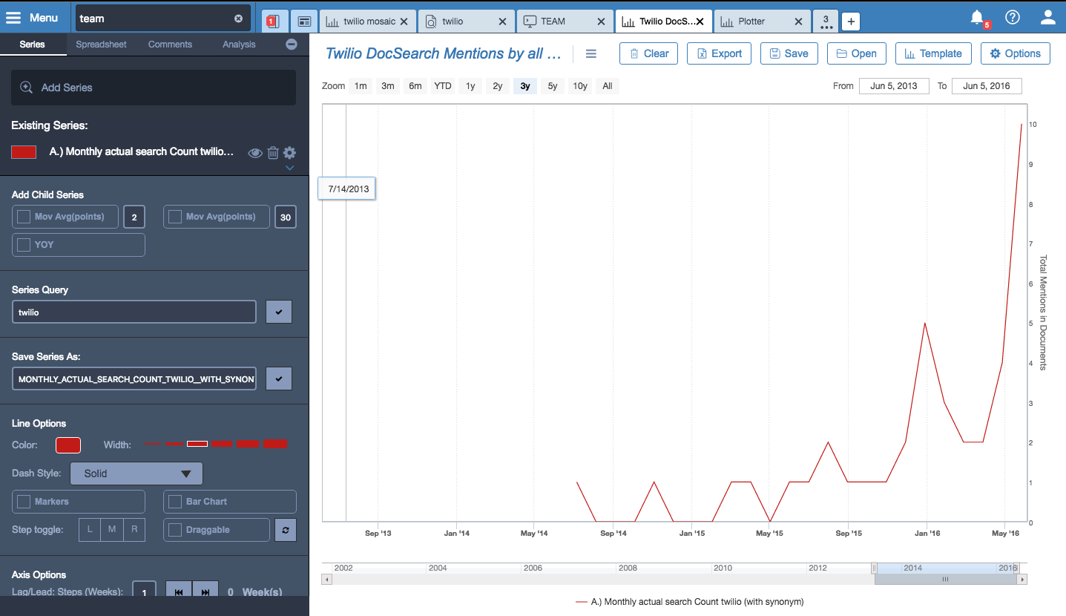Open the user profile icon
This screenshot has height=616, width=1066.
click(x=1047, y=17)
